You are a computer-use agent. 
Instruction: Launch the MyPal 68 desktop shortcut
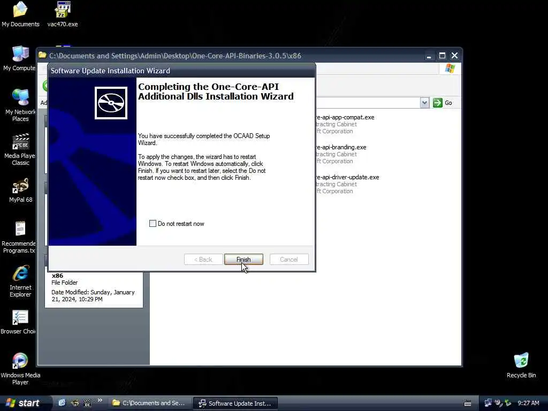(21, 190)
